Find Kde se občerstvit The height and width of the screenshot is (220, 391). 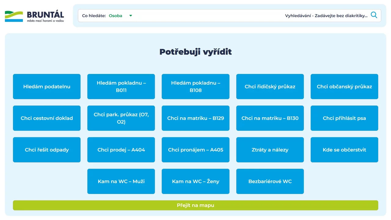(344, 150)
